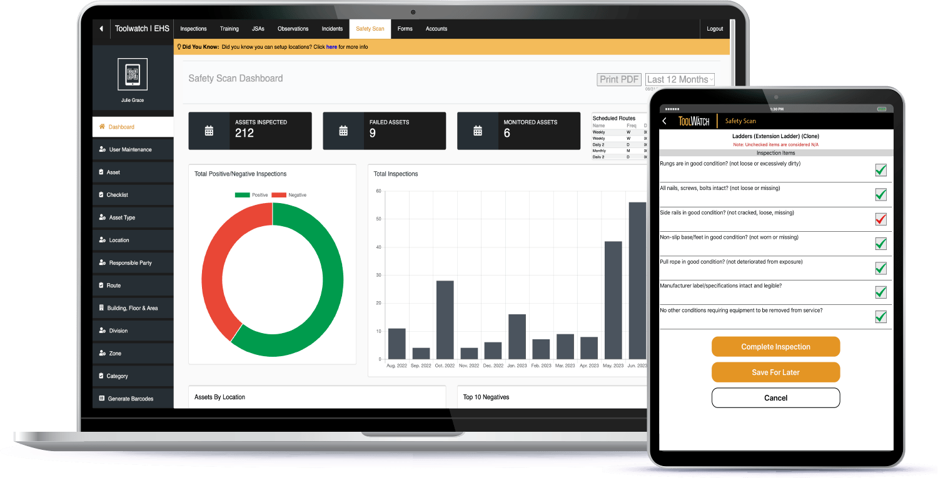Screen dimensions: 938x478
Task: Tap the Complete Inspection button
Action: (775, 347)
